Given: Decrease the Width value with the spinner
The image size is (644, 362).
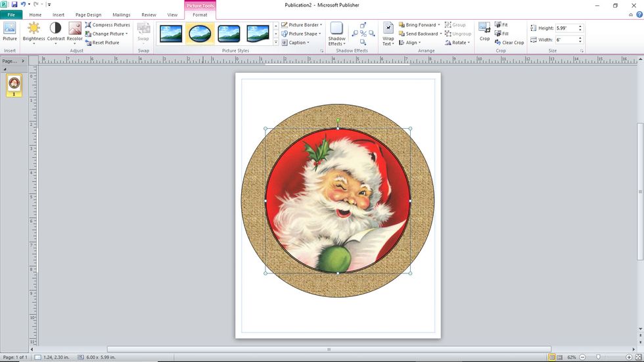Looking at the screenshot, I should pyautogui.click(x=580, y=42).
